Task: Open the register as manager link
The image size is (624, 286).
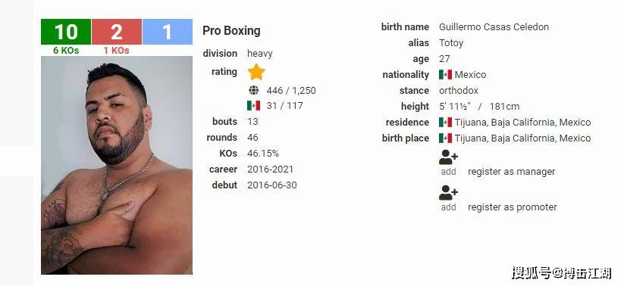Action: (511, 172)
